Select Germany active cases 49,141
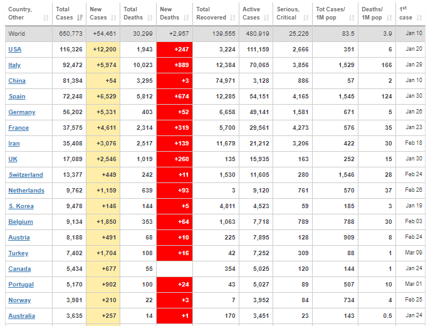Screen dimensions: 428x326 tap(259, 112)
